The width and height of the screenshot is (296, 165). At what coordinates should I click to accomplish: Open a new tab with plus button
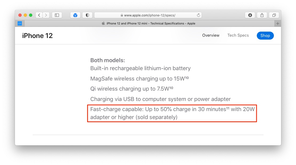[x=278, y=24]
